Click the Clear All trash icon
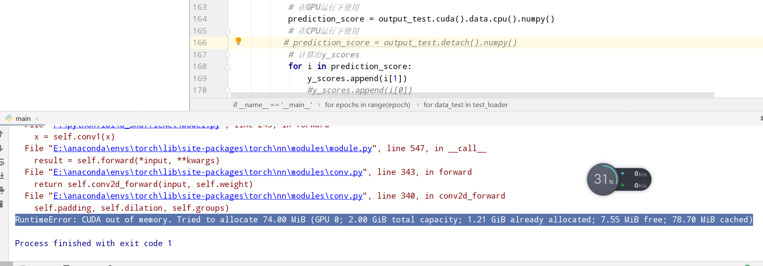Screen dimensions: 763x266 (2, 204)
